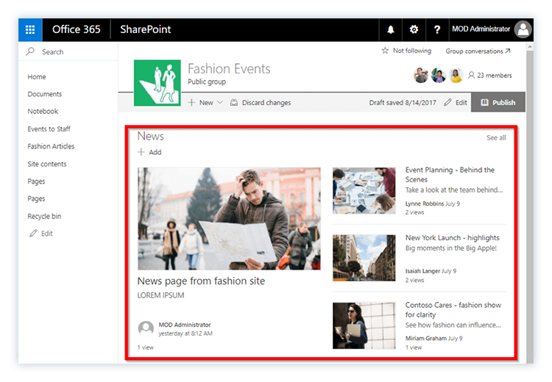Open Contoso Cares article thumbnail
552x382 pixels.
[x=364, y=325]
